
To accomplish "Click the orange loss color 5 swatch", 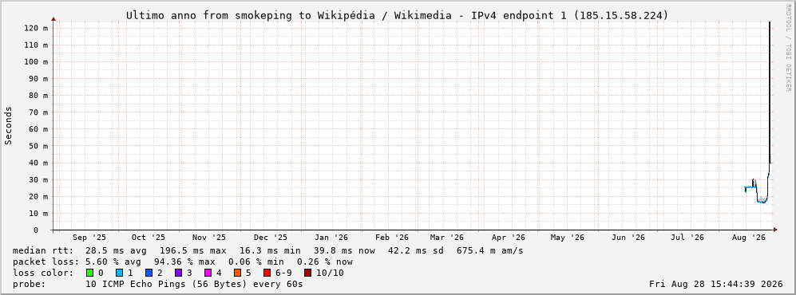I will (x=237, y=273).
